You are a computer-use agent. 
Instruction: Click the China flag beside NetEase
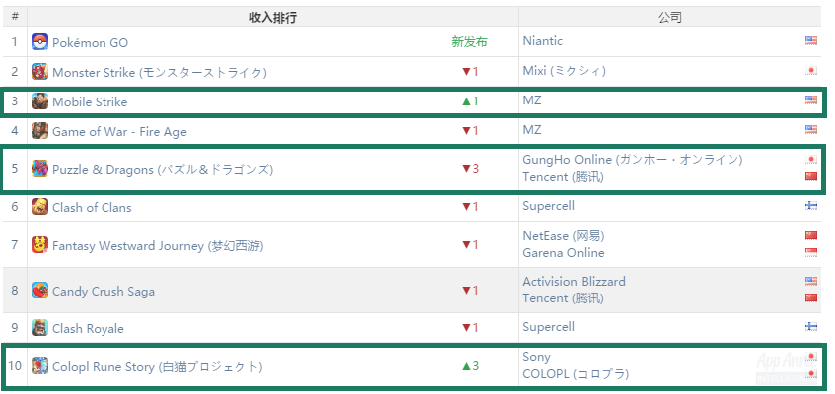pyautogui.click(x=810, y=236)
